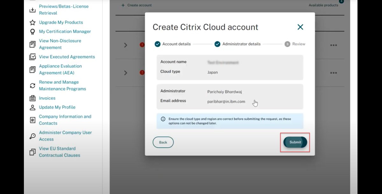Submit the Citrix Cloud account request

pyautogui.click(x=295, y=142)
